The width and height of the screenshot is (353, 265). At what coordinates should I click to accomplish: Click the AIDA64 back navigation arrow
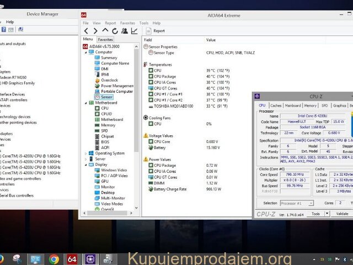tap(87, 31)
